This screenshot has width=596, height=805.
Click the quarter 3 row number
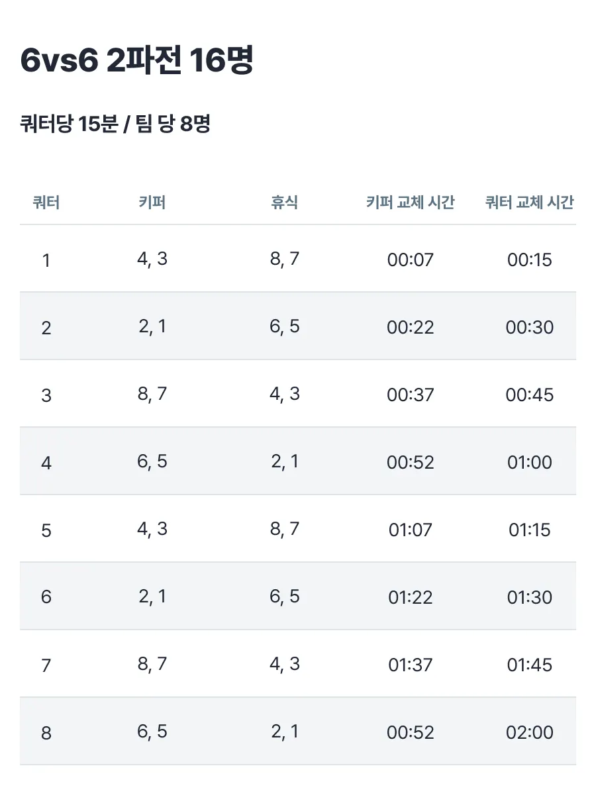[x=46, y=396]
